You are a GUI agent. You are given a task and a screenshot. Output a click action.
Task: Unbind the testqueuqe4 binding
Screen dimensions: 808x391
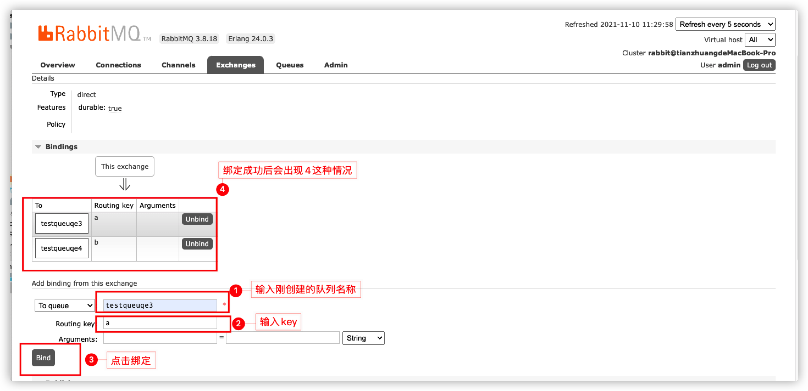click(x=197, y=244)
